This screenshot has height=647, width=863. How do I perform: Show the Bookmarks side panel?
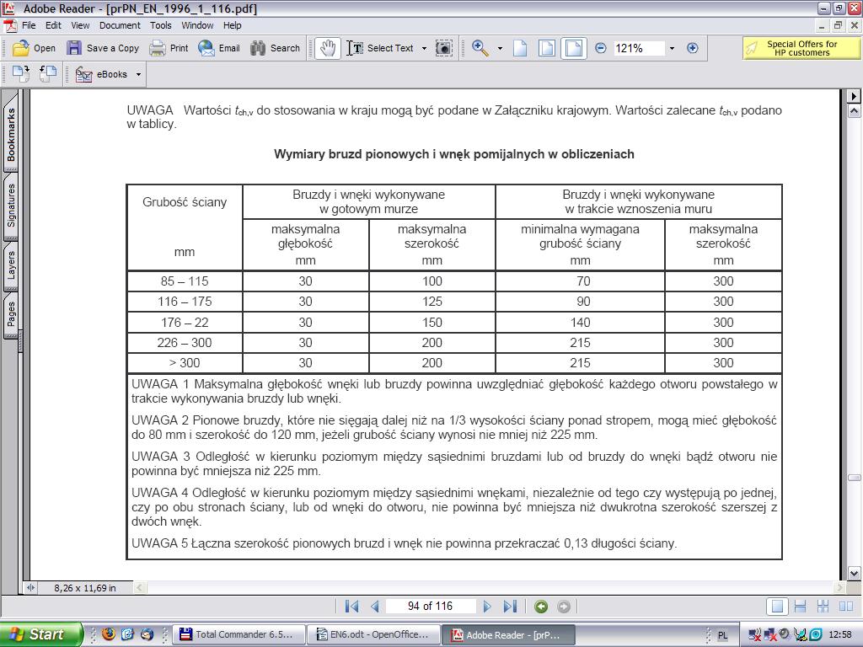tap(11, 134)
